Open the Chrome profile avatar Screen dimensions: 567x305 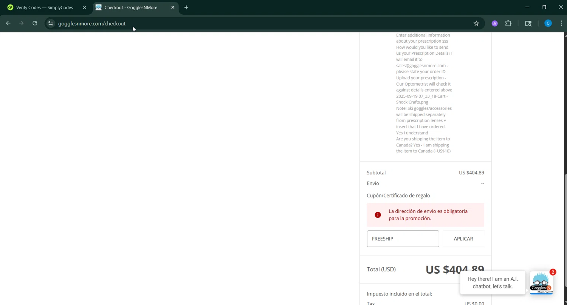(548, 23)
